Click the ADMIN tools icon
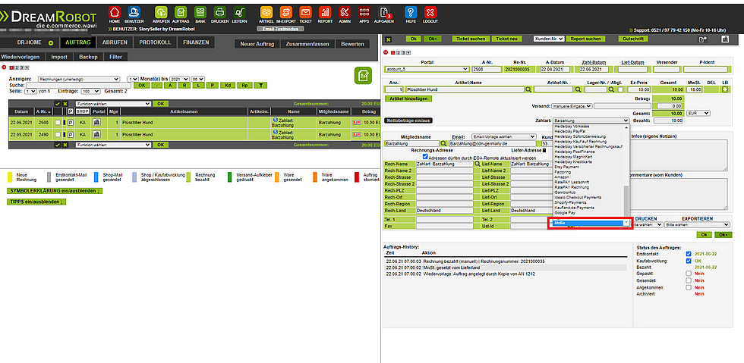744x363 pixels. (345, 12)
